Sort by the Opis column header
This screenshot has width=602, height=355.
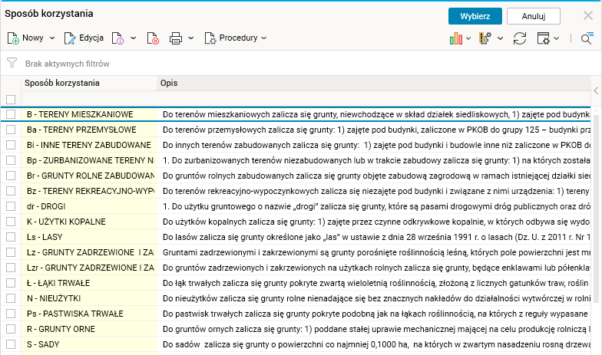click(x=374, y=83)
